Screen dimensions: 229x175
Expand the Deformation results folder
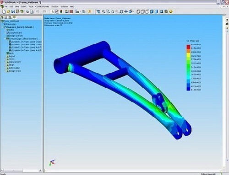(5, 68)
